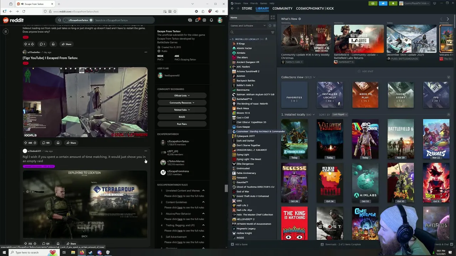The image size is (456, 256).
Task: Click Reddit advertise icon in header
Action: [190, 20]
